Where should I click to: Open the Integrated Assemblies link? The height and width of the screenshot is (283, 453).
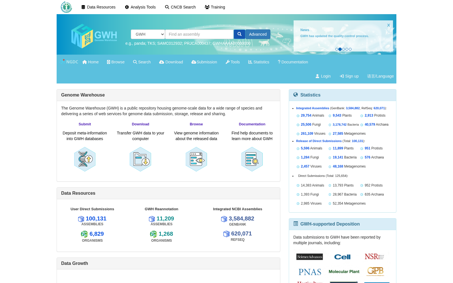(x=313, y=108)
